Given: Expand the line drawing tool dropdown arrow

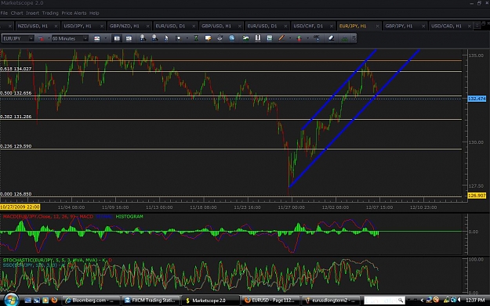Looking at the screenshot, I should (290, 38).
